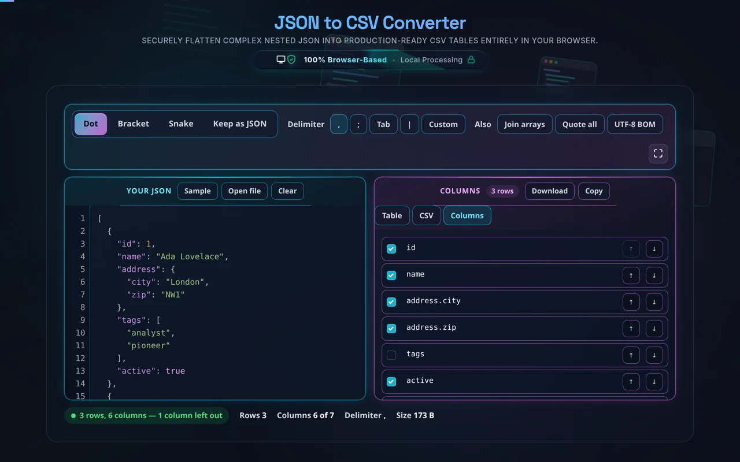Choose the Tab delimiter

tap(383, 124)
